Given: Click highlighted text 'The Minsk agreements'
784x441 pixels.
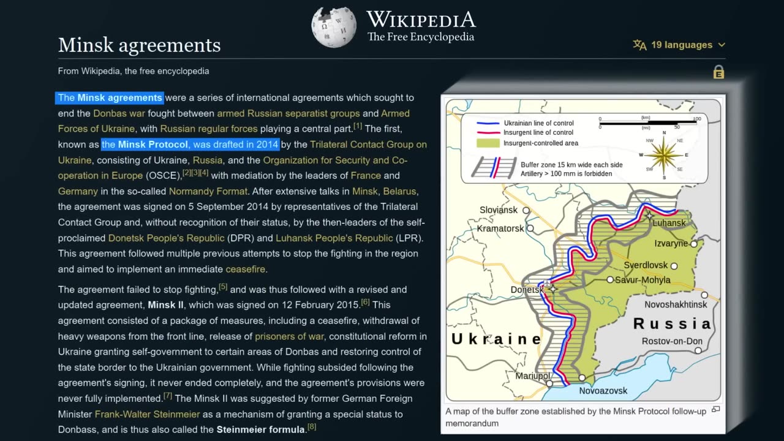Looking at the screenshot, I should (x=110, y=98).
